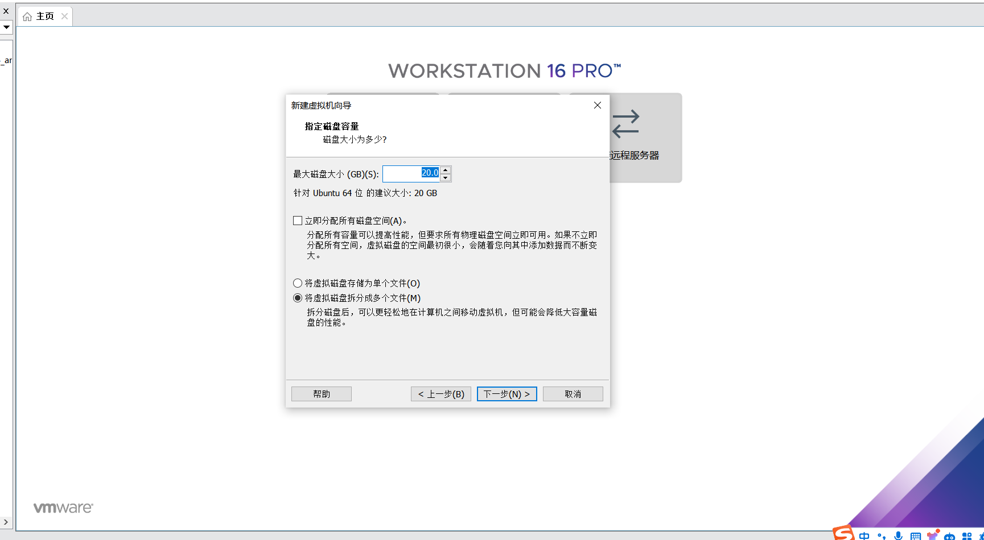Click the microphone voice input icon
This screenshot has width=984, height=540.
(x=899, y=536)
